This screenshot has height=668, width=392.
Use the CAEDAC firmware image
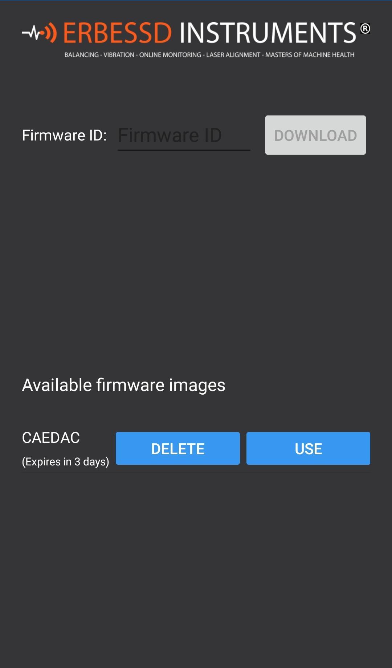[x=308, y=448]
